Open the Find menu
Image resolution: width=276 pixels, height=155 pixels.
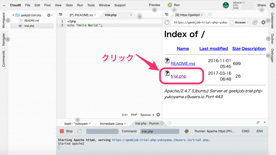point(47,5)
